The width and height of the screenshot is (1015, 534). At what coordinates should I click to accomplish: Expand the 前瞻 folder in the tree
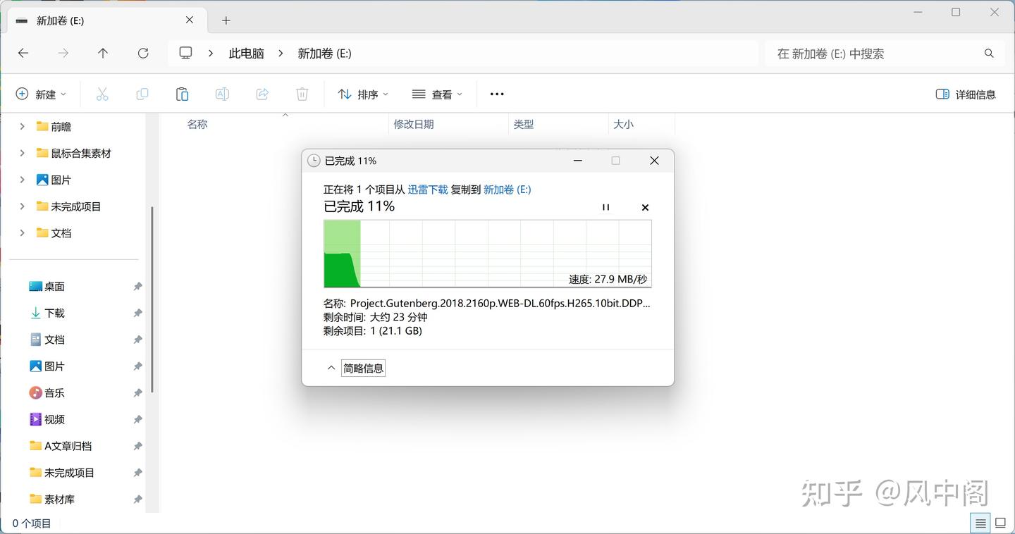pyautogui.click(x=22, y=126)
